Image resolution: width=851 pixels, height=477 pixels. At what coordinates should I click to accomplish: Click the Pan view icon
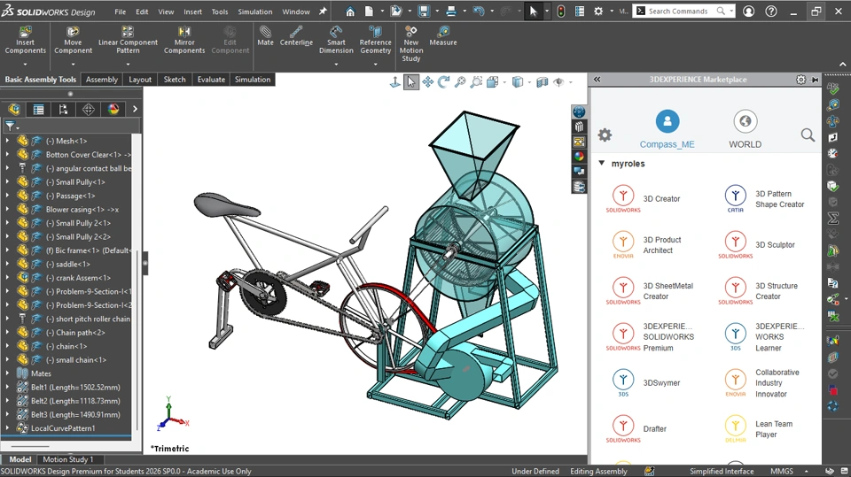tap(427, 81)
